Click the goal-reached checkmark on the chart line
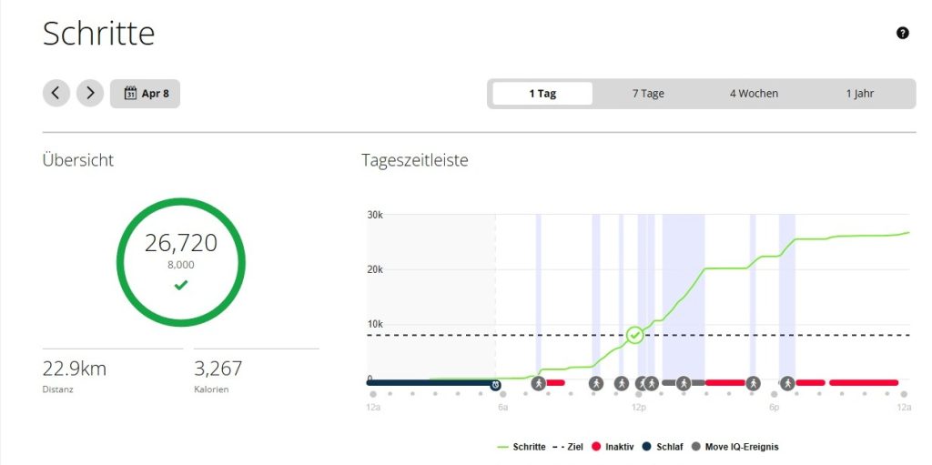This screenshot has height=465, width=932. coord(635,335)
